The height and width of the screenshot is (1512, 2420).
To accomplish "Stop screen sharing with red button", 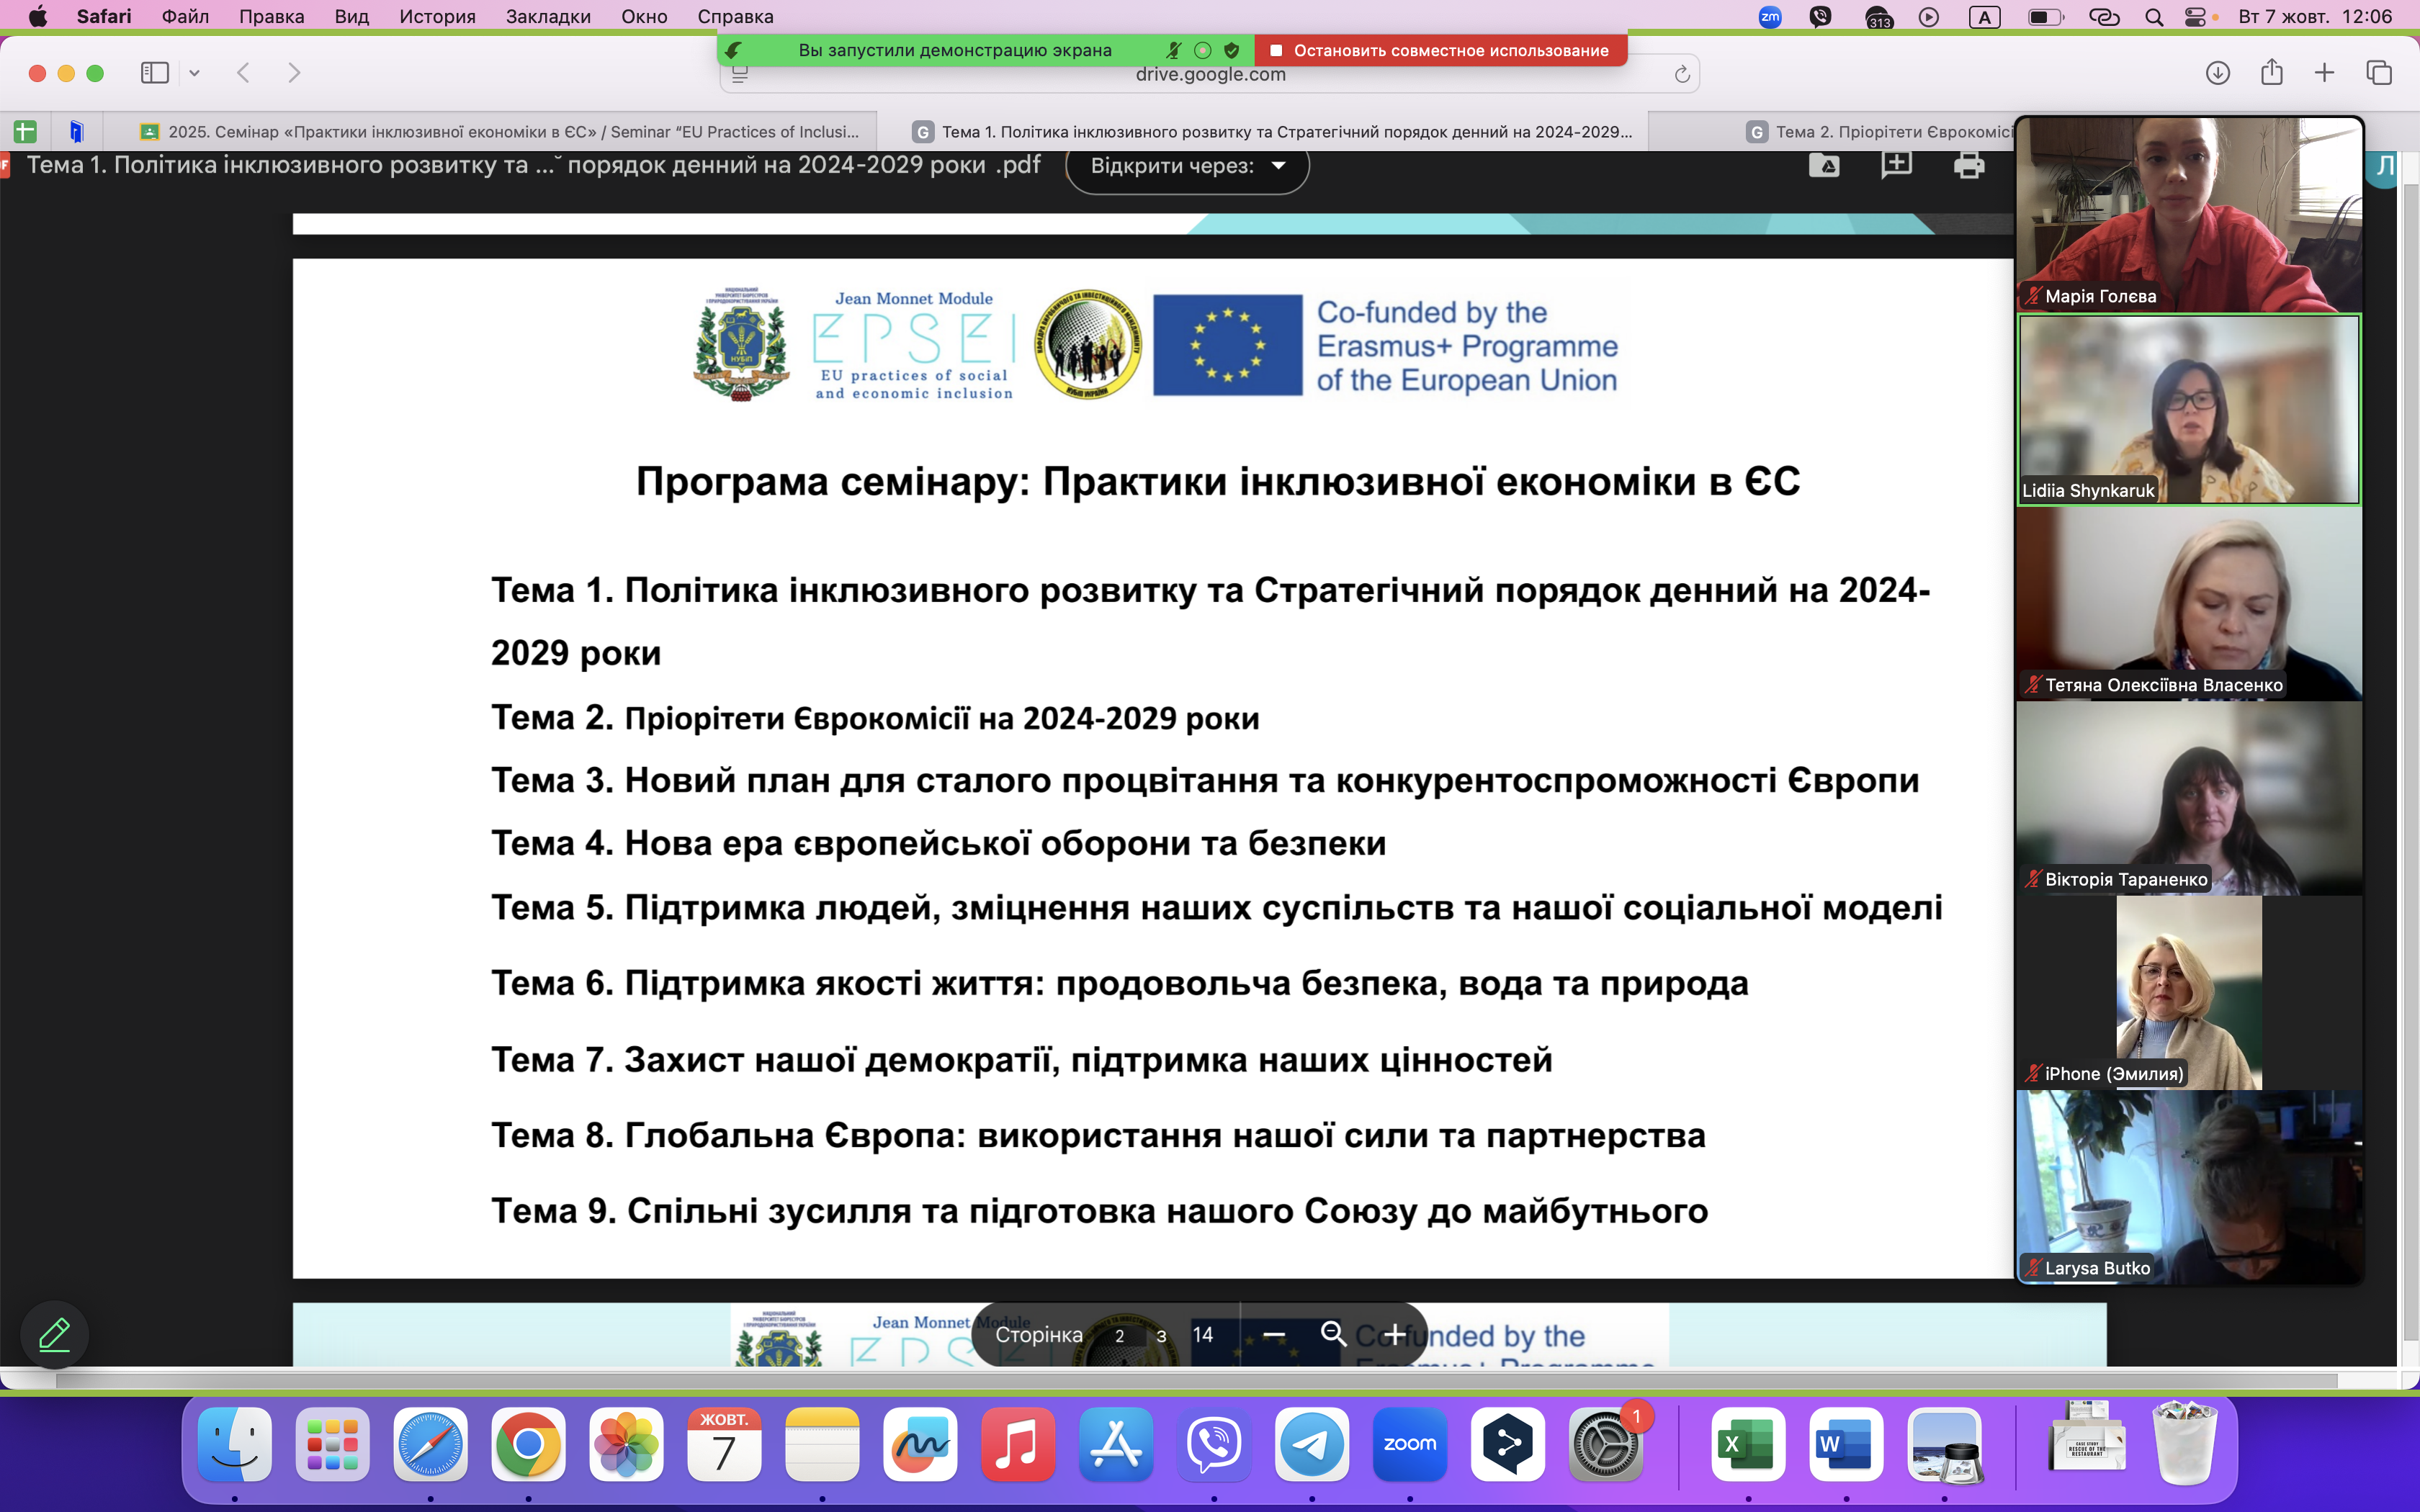I will (x=1440, y=50).
